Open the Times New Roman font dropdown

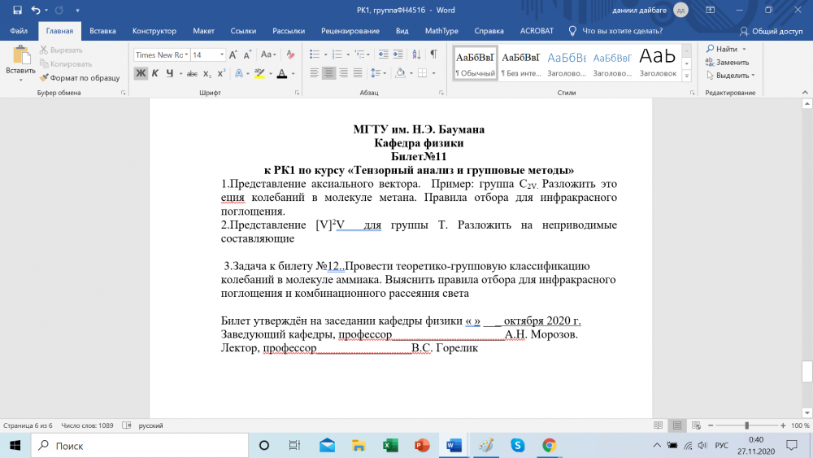click(188, 55)
